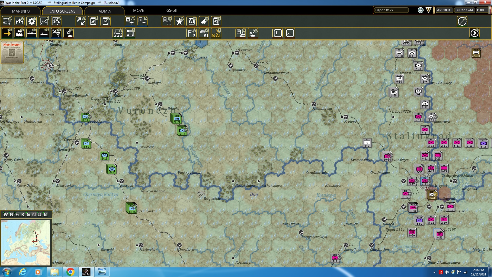Select the 22=31 unit counter at top right
Viewport: 492px width, 277px height.
pos(476,53)
